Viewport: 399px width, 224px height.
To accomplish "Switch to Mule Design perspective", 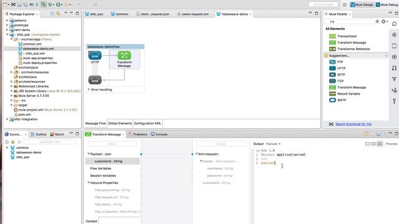I will click(362, 4).
